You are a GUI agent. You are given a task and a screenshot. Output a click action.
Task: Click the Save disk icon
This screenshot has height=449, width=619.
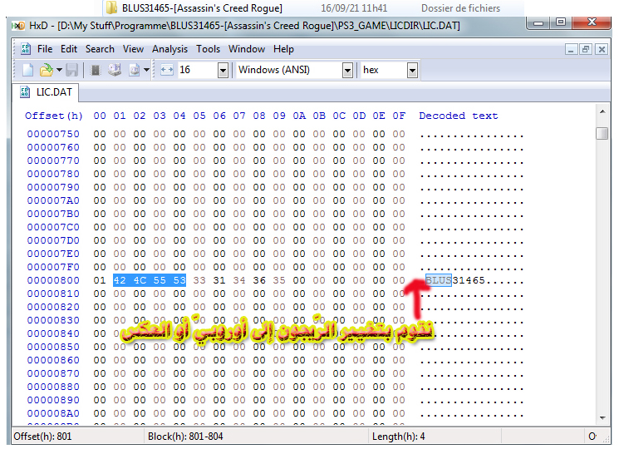pos(71,71)
